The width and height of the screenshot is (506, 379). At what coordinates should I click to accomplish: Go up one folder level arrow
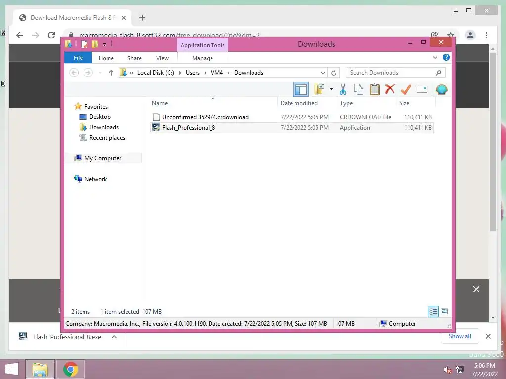click(111, 73)
